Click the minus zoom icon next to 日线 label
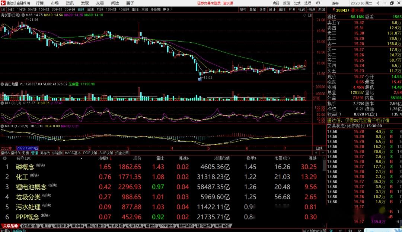Viewport: 402px width, 232px height. [x=322, y=153]
